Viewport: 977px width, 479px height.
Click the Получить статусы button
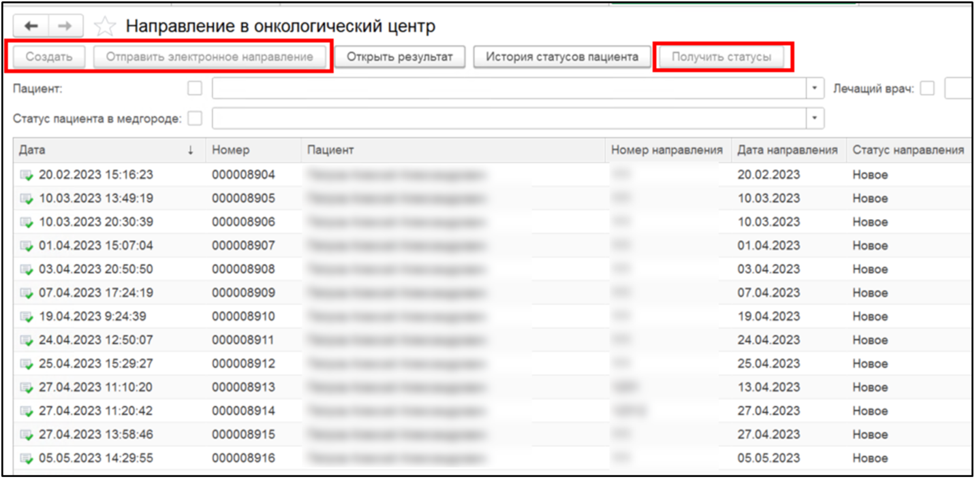[x=721, y=57]
